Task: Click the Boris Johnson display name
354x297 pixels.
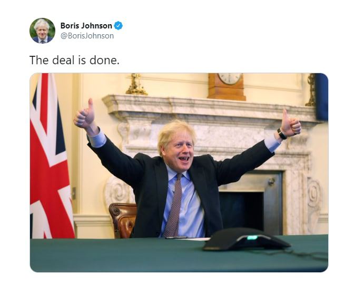Action: (86, 25)
